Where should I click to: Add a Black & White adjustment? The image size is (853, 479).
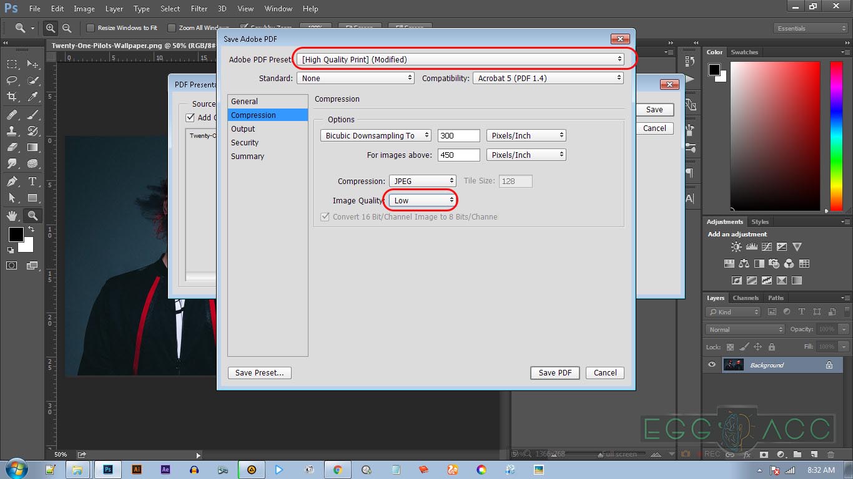click(x=759, y=264)
